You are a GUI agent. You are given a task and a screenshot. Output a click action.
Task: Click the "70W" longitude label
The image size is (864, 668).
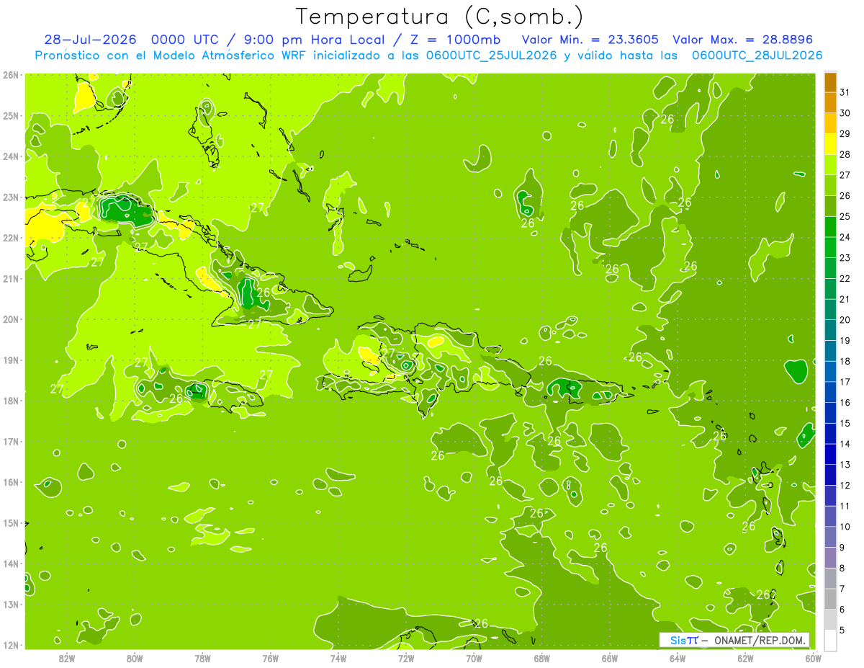(x=473, y=659)
